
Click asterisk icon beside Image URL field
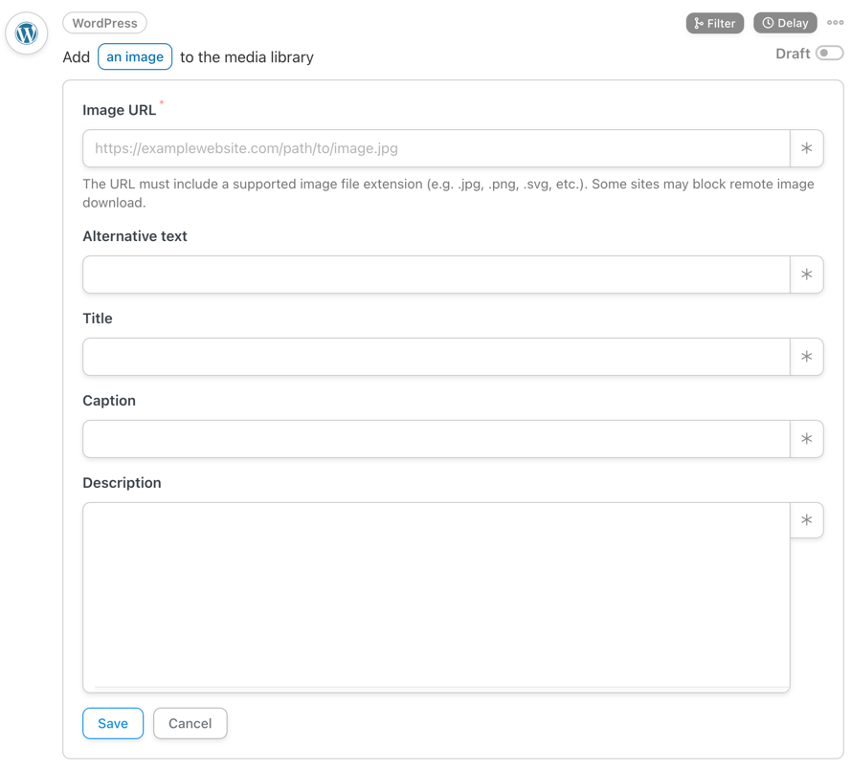tap(807, 148)
